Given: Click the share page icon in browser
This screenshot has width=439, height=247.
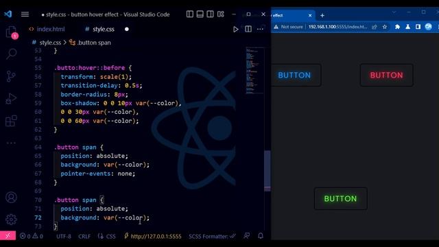Looking at the screenshot, I should 375,27.
